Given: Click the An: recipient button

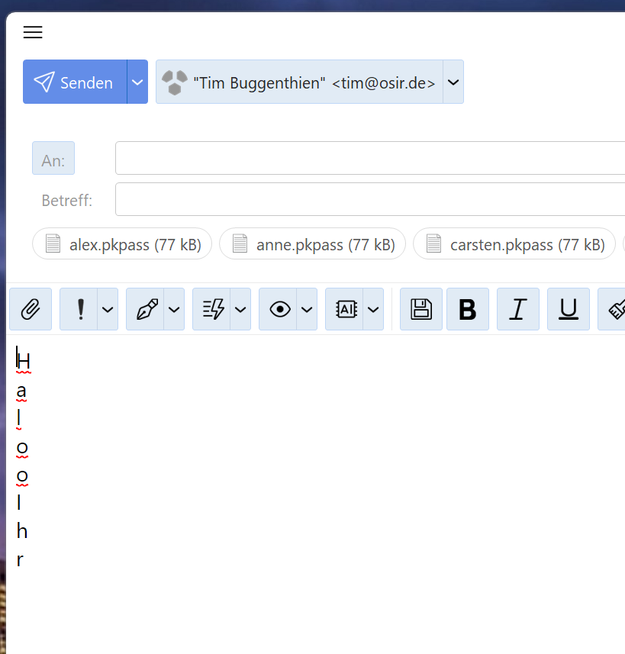Looking at the screenshot, I should point(53,159).
